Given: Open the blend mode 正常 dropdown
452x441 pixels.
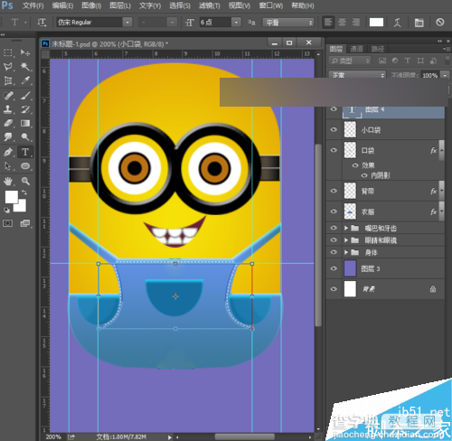Looking at the screenshot, I should [x=357, y=75].
